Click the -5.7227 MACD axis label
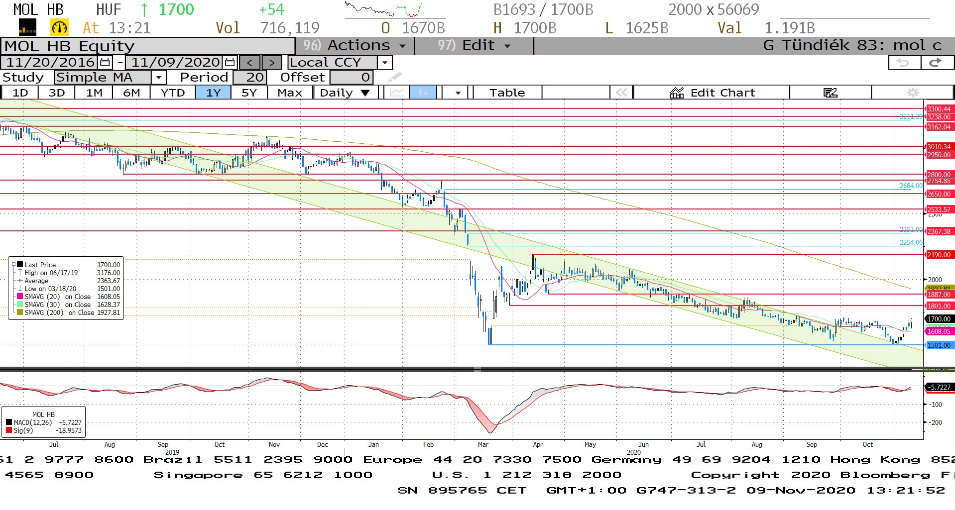The image size is (955, 510). [939, 387]
